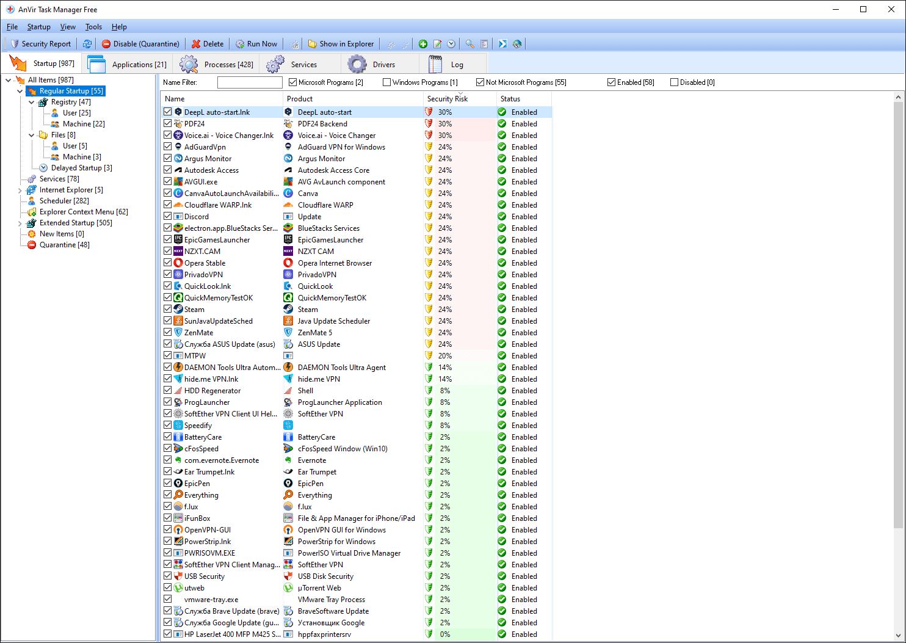Open the Tools menu

tap(93, 27)
